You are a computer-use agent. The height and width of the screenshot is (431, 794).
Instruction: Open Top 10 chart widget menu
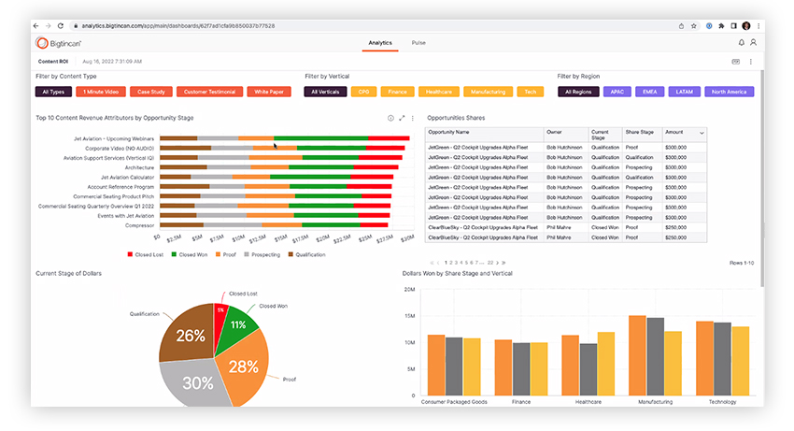412,118
